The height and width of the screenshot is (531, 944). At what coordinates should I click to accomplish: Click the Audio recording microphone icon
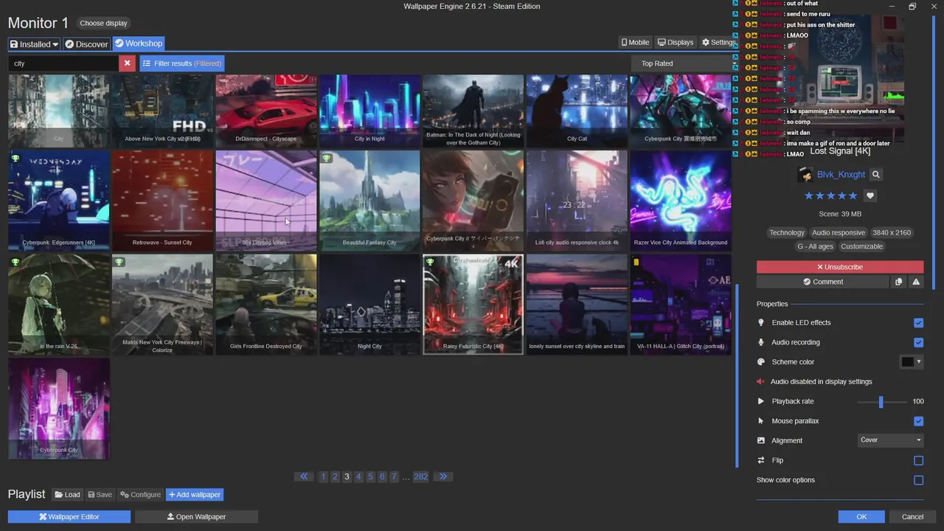pos(761,342)
